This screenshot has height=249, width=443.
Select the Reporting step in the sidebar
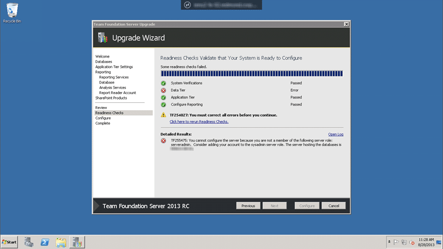point(103,72)
